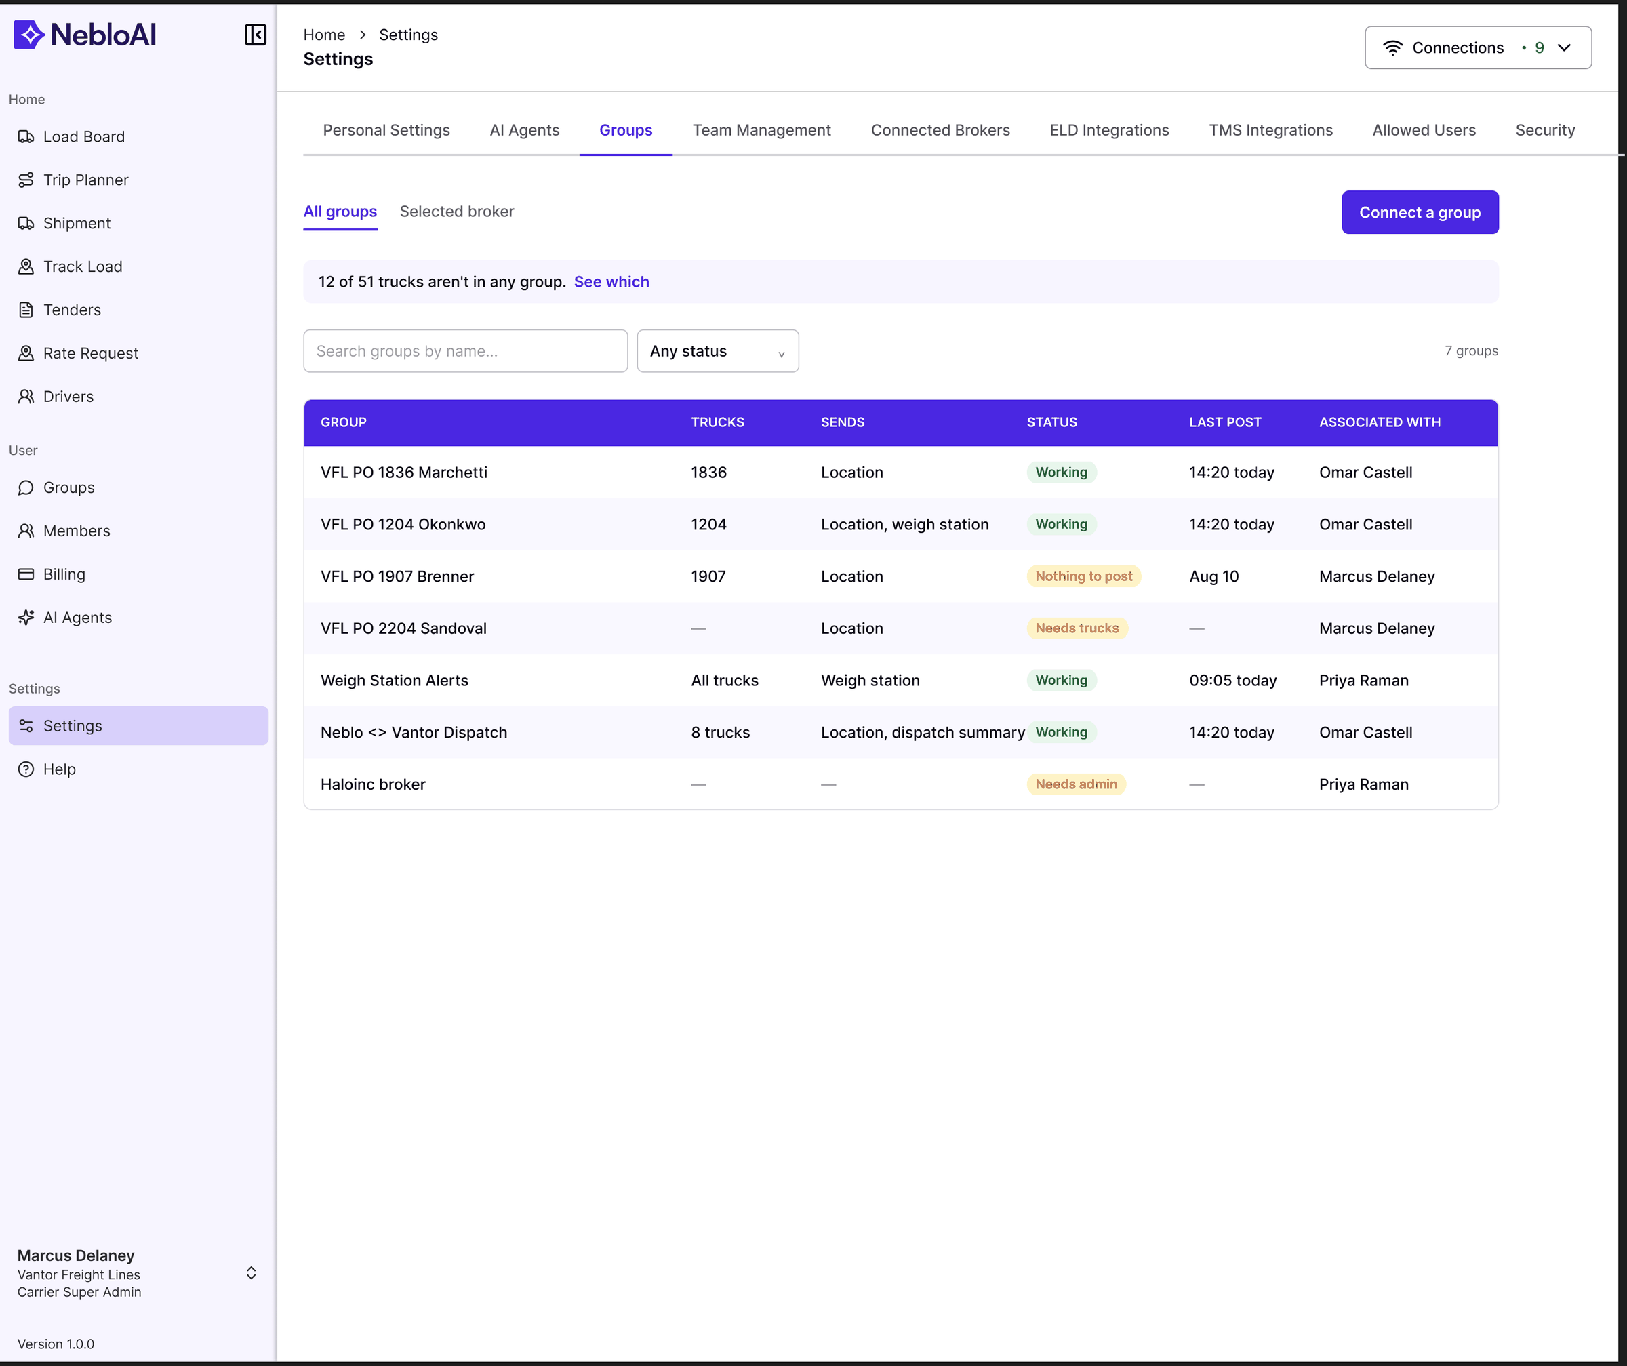
Task: Click the See which link
Action: (611, 282)
